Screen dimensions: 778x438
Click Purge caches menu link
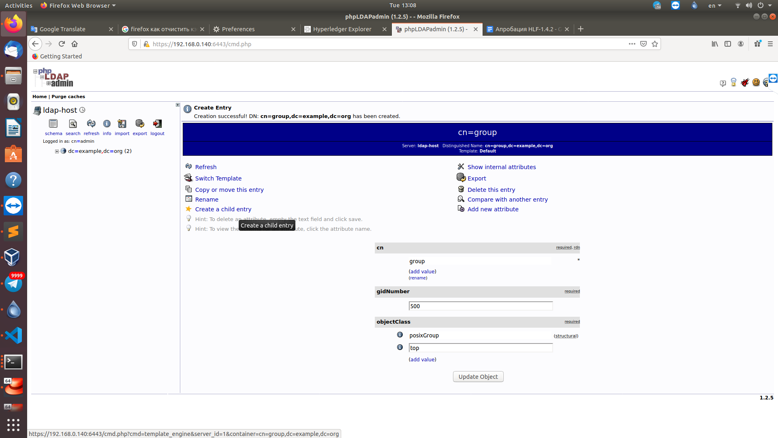pos(68,97)
